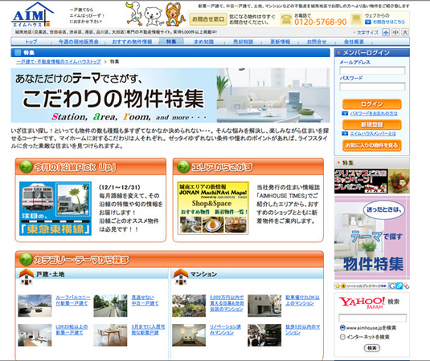Click エイムハウスメンバーとは link

click(373, 133)
